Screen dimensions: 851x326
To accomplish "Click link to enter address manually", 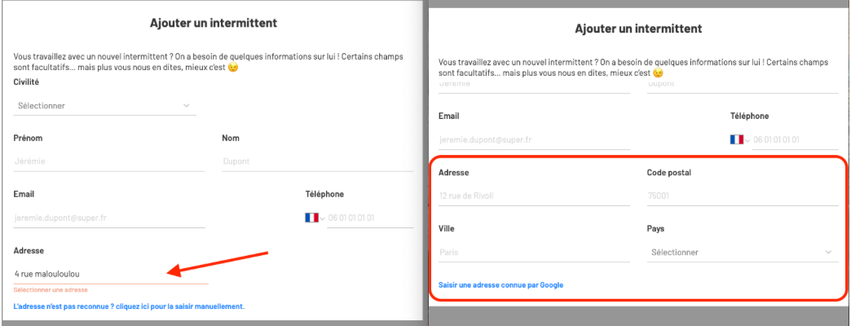I will (129, 306).
